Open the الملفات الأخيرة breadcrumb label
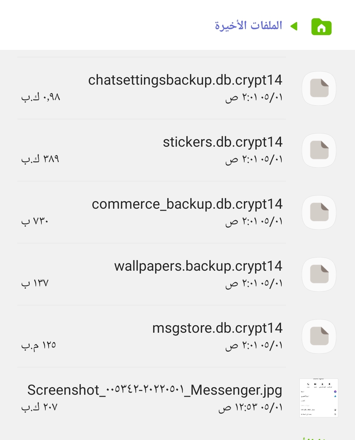 coord(248,26)
